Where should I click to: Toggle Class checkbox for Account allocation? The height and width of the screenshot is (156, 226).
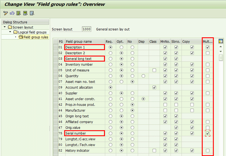(x=154, y=88)
